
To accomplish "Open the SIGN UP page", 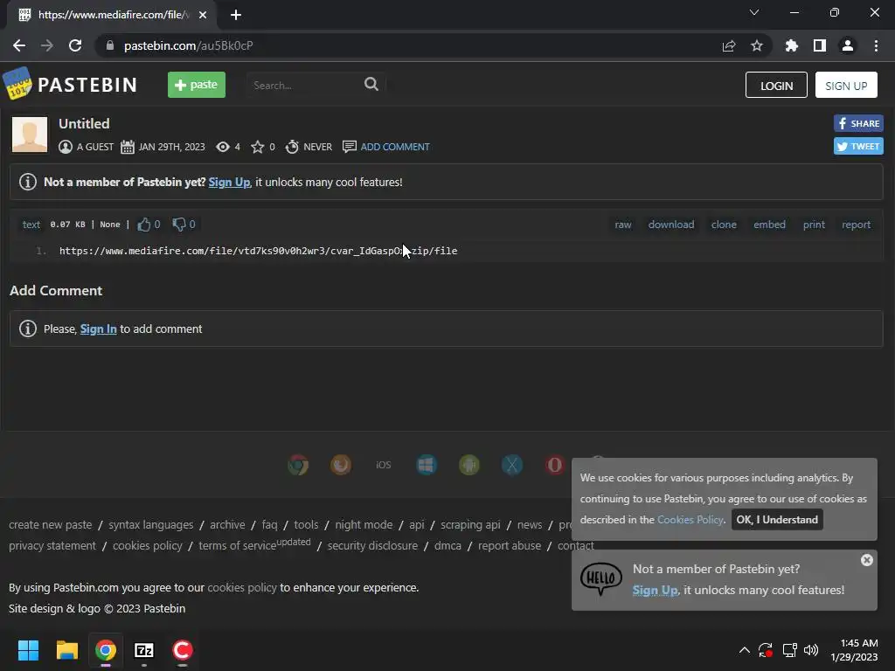I will coord(846,85).
